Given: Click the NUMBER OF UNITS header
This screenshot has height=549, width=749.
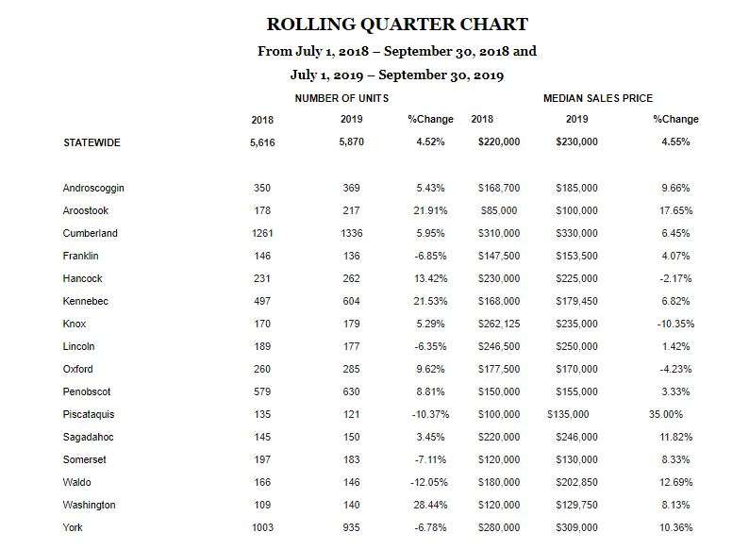Looking at the screenshot, I should [341, 98].
